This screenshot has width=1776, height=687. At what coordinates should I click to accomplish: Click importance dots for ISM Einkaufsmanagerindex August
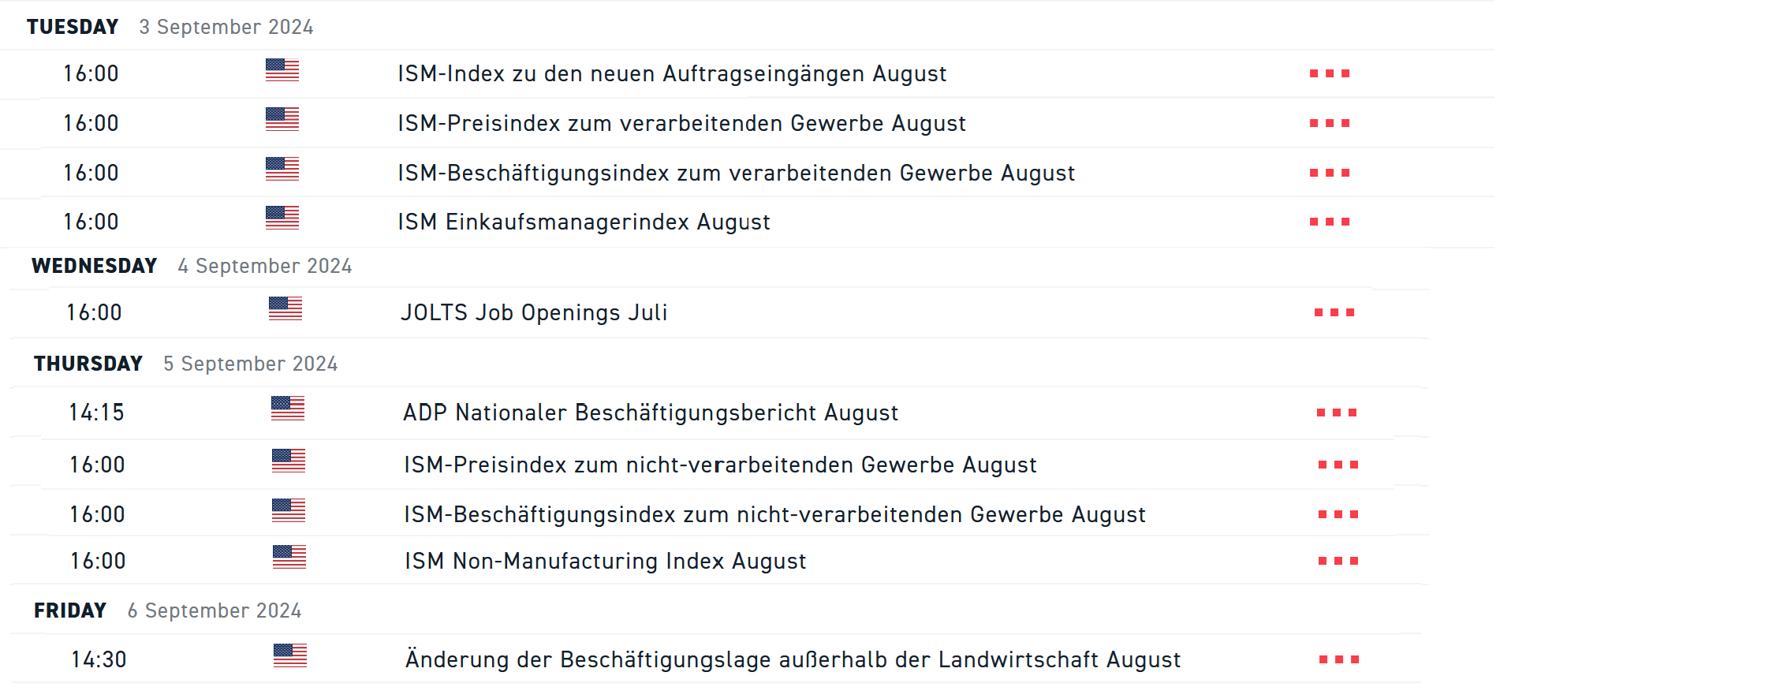[1330, 222]
